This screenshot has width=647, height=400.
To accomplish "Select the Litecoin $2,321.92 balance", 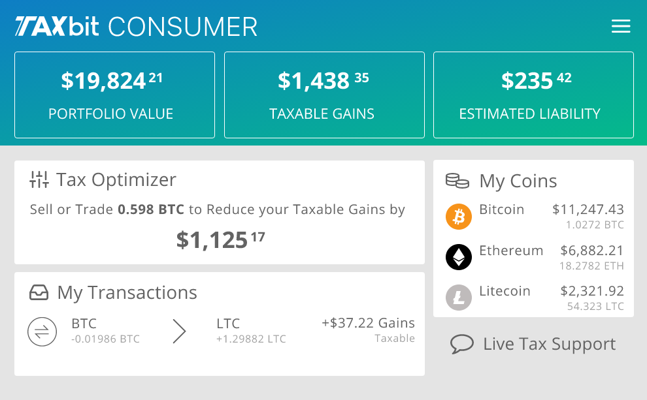I will pos(591,291).
